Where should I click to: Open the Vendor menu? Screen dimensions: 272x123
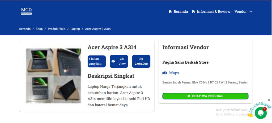click(240, 12)
